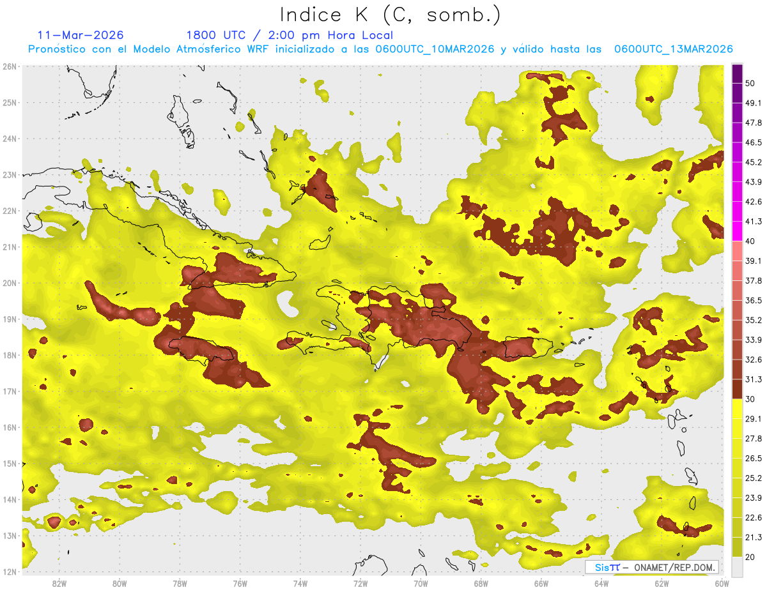Click the colorbar value 41.3
The width and height of the screenshot is (767, 592).
[753, 222]
